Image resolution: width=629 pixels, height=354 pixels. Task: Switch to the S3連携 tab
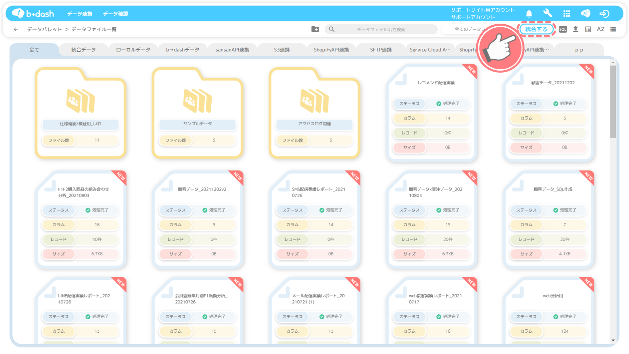[x=282, y=50]
